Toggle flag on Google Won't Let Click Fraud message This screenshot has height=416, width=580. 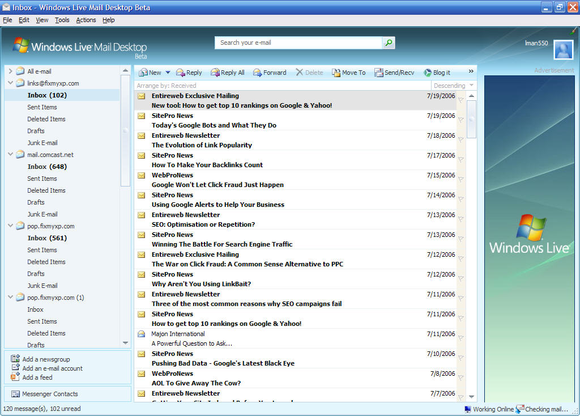pyautogui.click(x=461, y=179)
